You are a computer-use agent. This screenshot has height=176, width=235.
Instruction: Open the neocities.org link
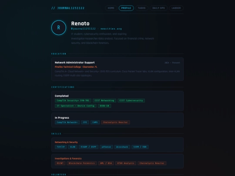point(111,29)
